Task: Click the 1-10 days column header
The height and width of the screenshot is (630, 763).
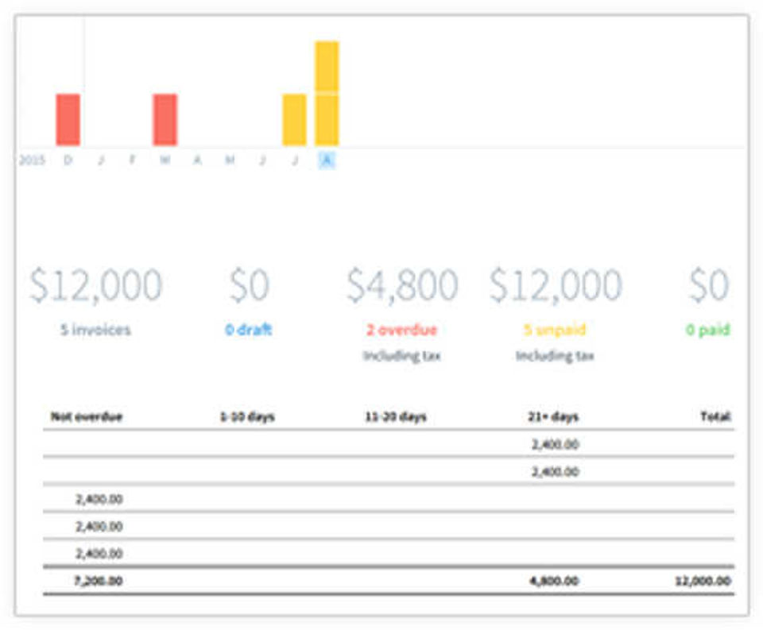Action: (x=248, y=417)
